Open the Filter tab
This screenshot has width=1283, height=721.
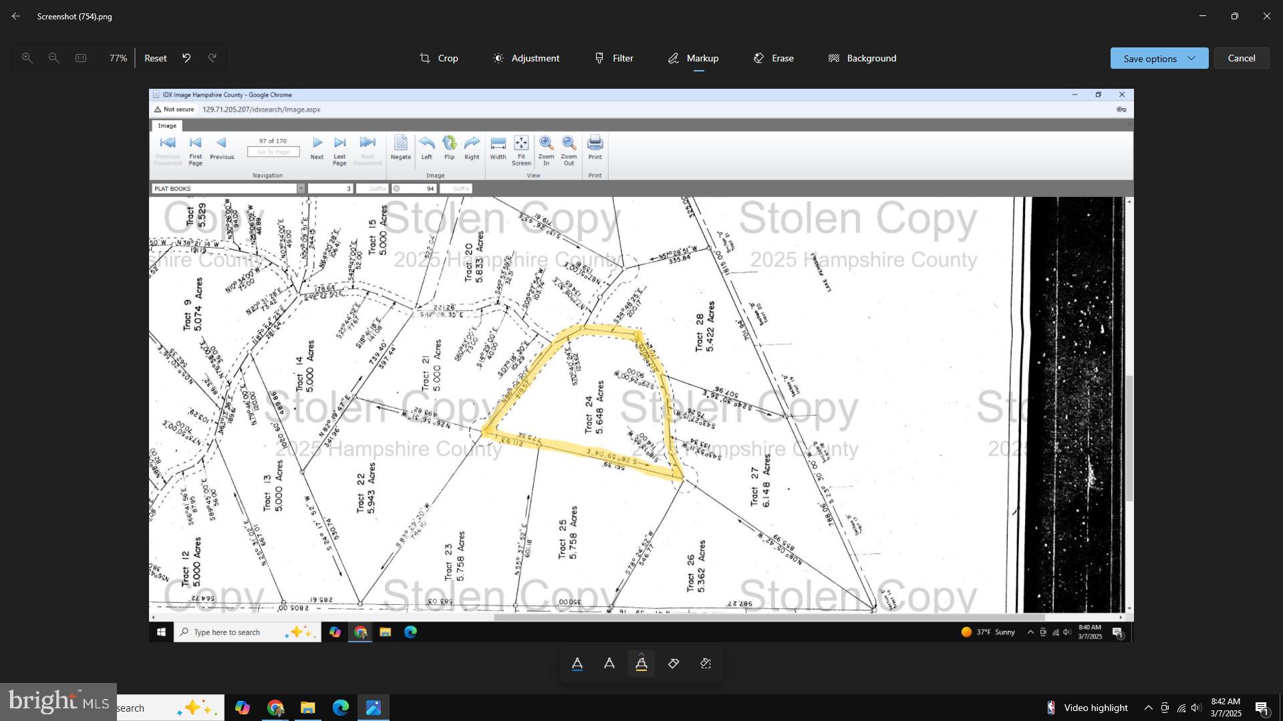(614, 58)
